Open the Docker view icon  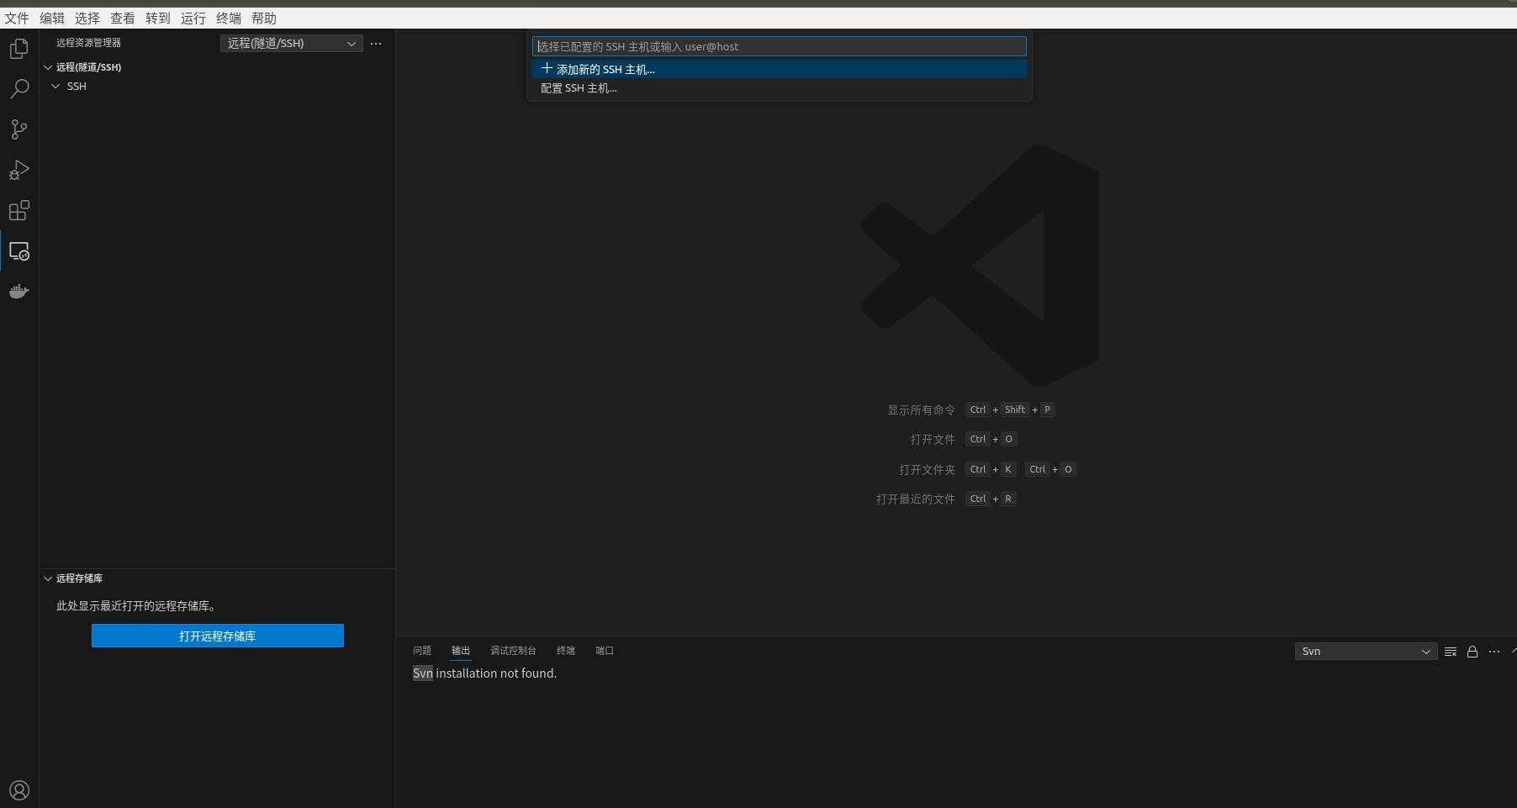18,291
